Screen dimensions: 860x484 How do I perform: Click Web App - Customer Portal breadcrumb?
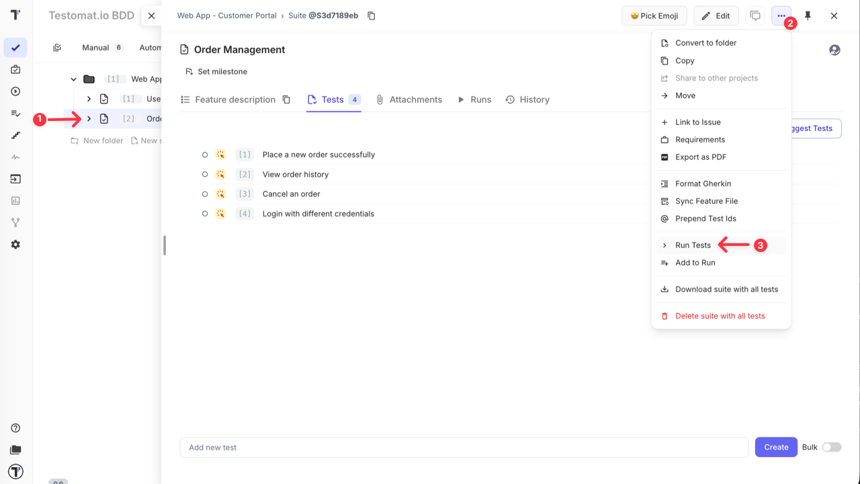[x=227, y=15]
